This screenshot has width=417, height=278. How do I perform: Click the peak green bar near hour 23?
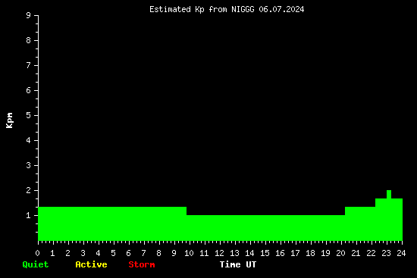389,194
